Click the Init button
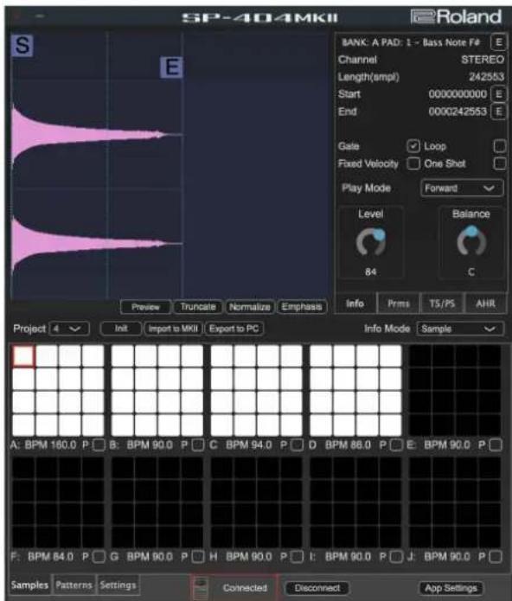The width and height of the screenshot is (512, 601). pos(121,329)
